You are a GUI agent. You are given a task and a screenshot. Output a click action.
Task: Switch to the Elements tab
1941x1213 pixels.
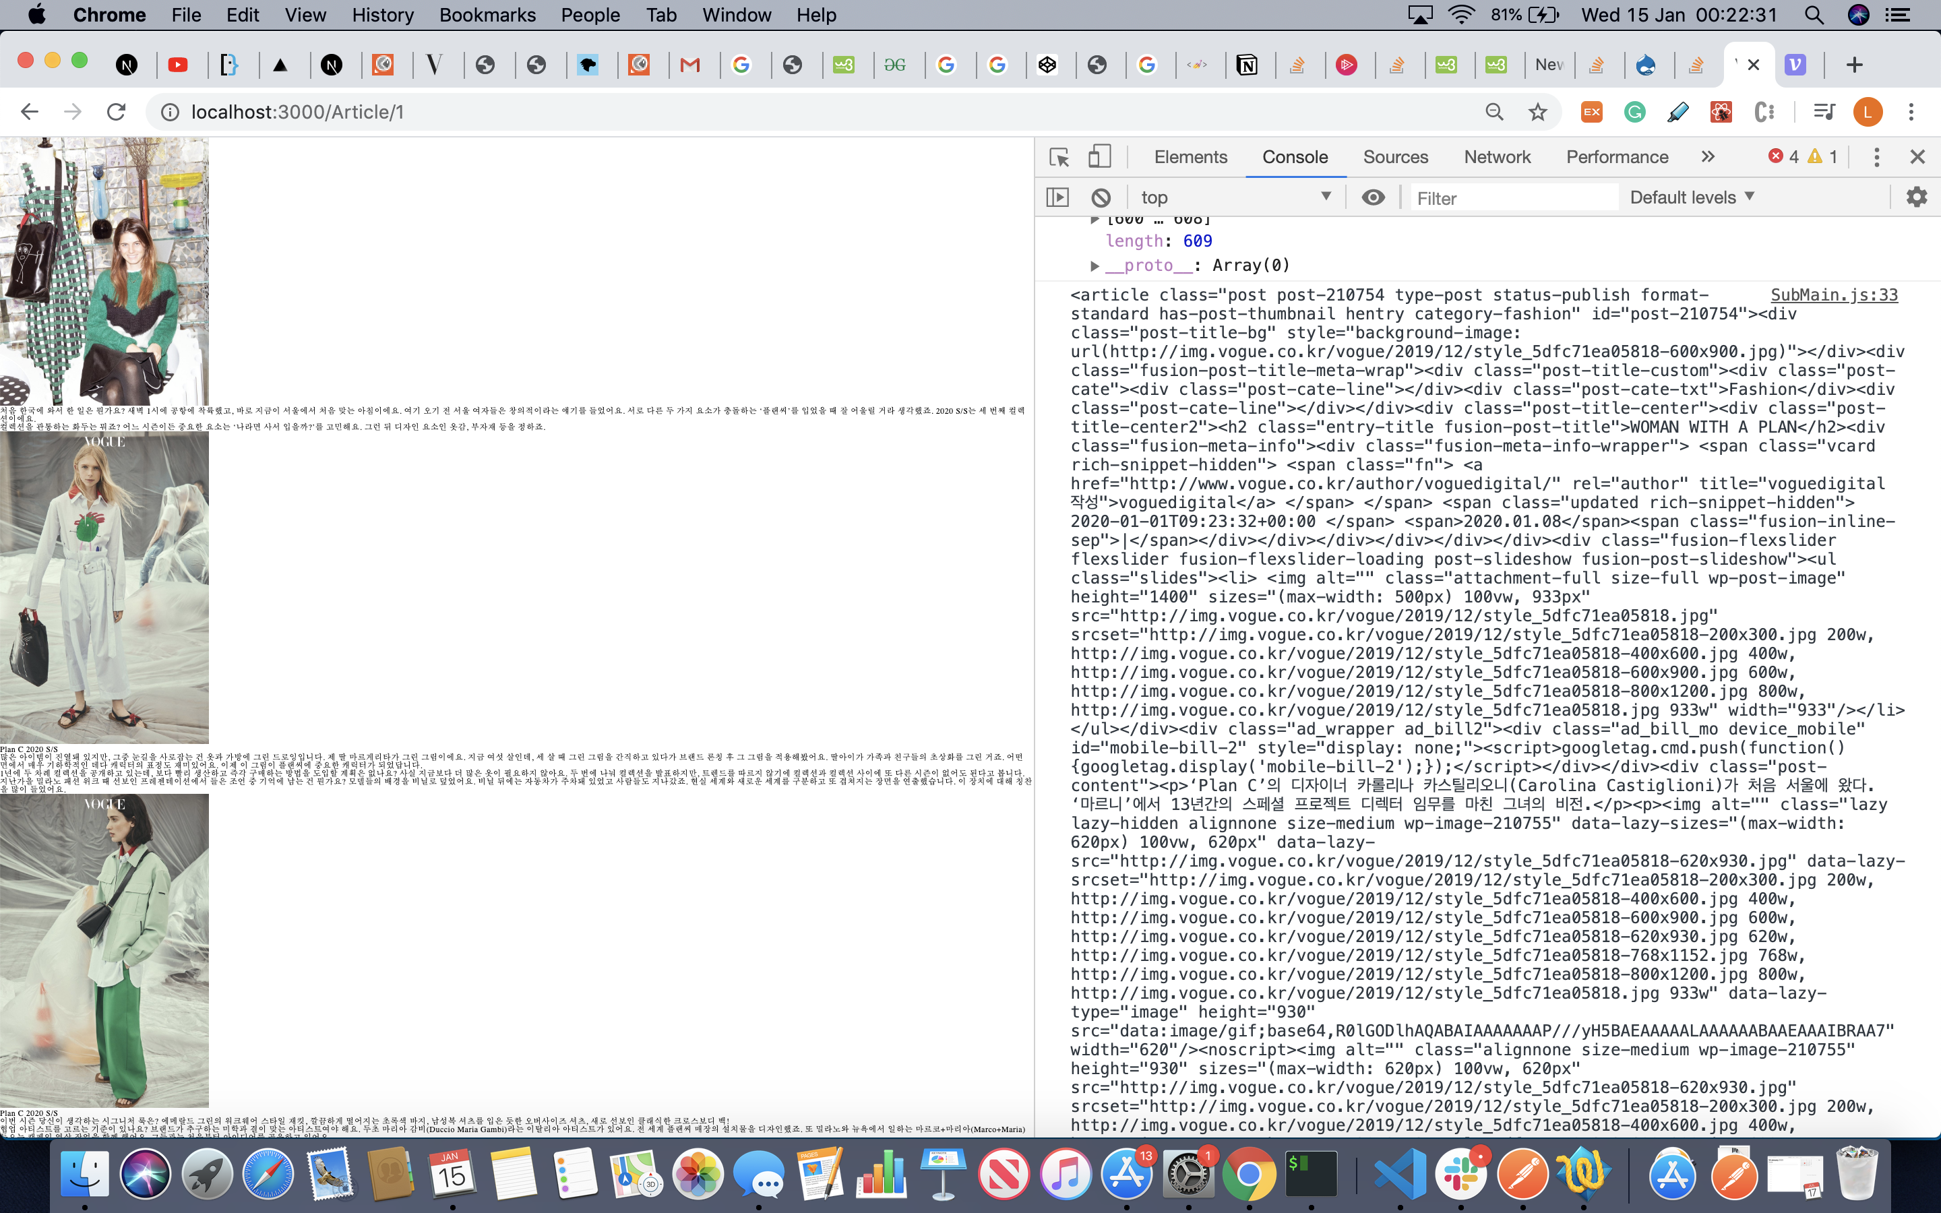(1190, 157)
